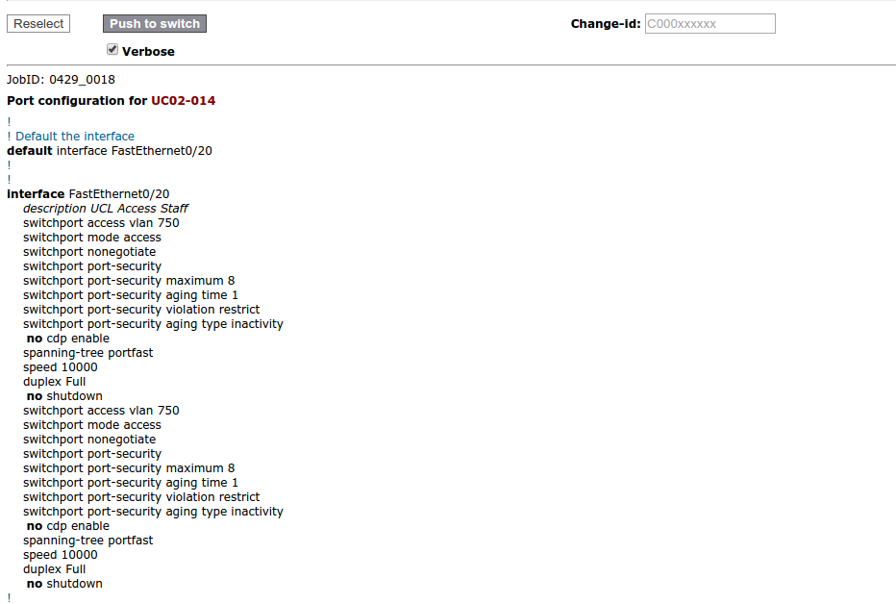The width and height of the screenshot is (896, 604).
Task: Toggle the Verbose checkbox
Action: (112, 49)
